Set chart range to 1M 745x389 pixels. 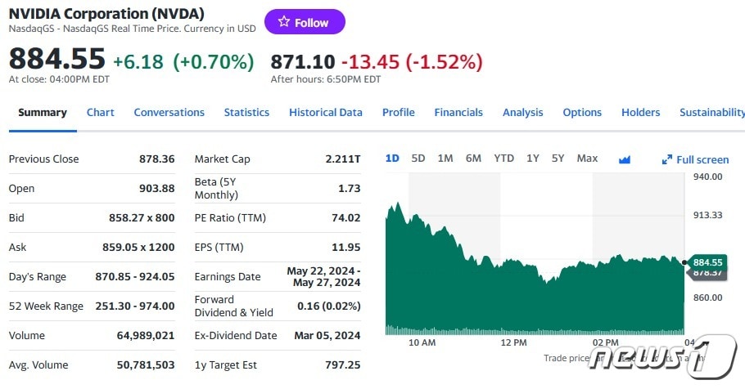point(445,159)
